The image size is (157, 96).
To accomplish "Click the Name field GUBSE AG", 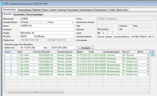I will tap(47, 26).
